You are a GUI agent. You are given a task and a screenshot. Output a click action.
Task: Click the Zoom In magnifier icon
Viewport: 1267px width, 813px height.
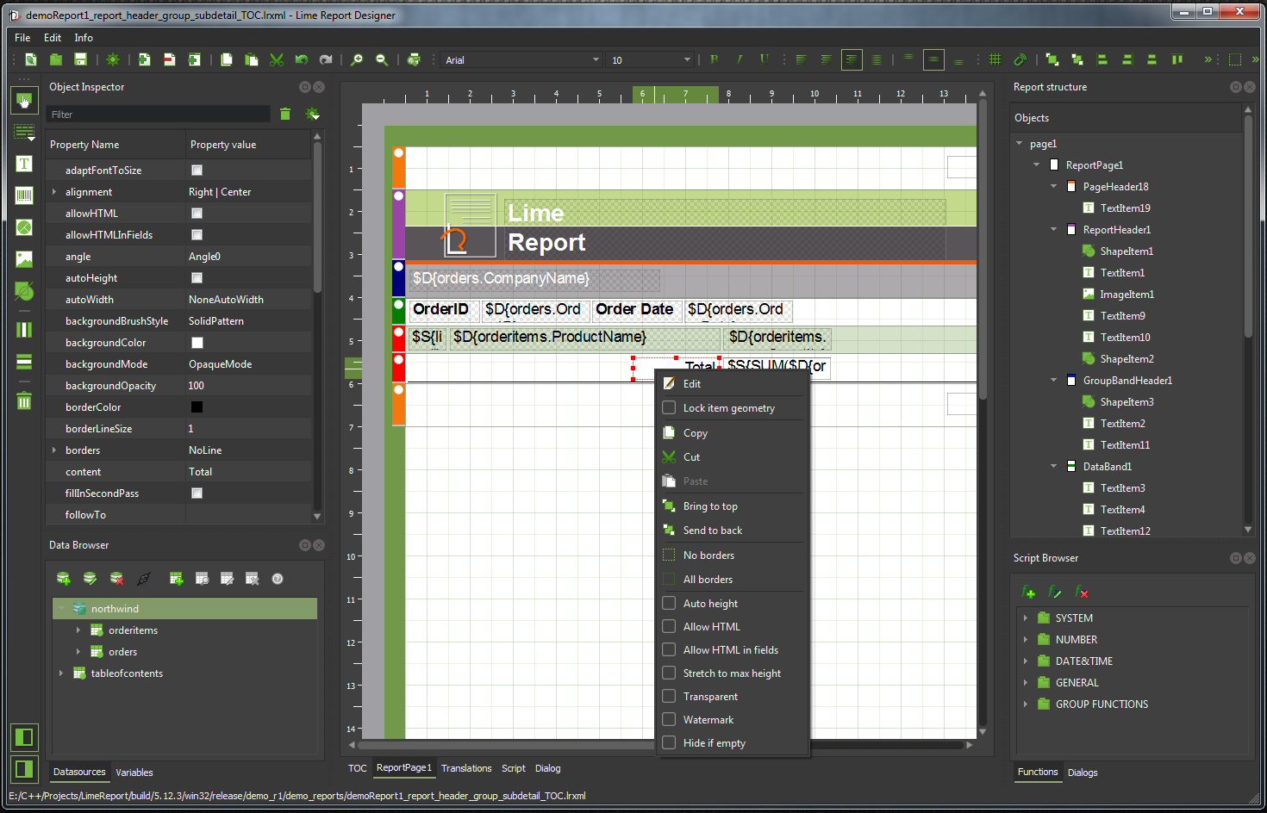click(357, 59)
